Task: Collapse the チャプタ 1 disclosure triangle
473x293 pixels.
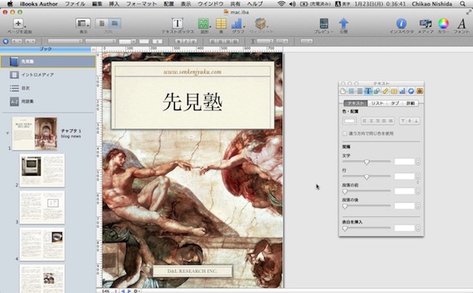Action: 8,133
